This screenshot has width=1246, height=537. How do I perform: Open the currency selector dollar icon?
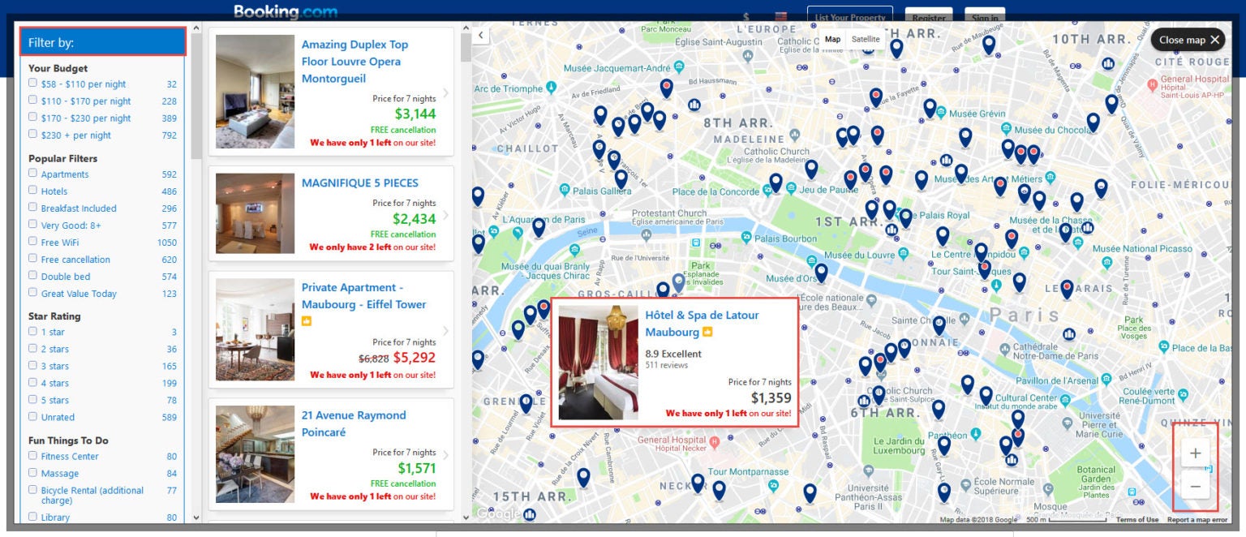[x=746, y=15]
